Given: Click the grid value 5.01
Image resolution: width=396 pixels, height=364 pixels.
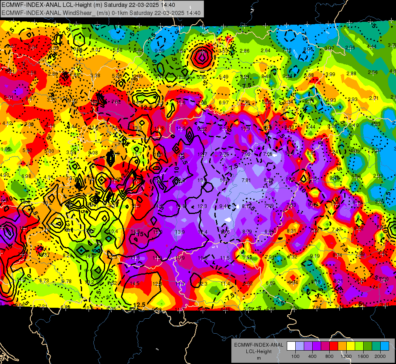Looking at the screenshot, I should [8, 97].
